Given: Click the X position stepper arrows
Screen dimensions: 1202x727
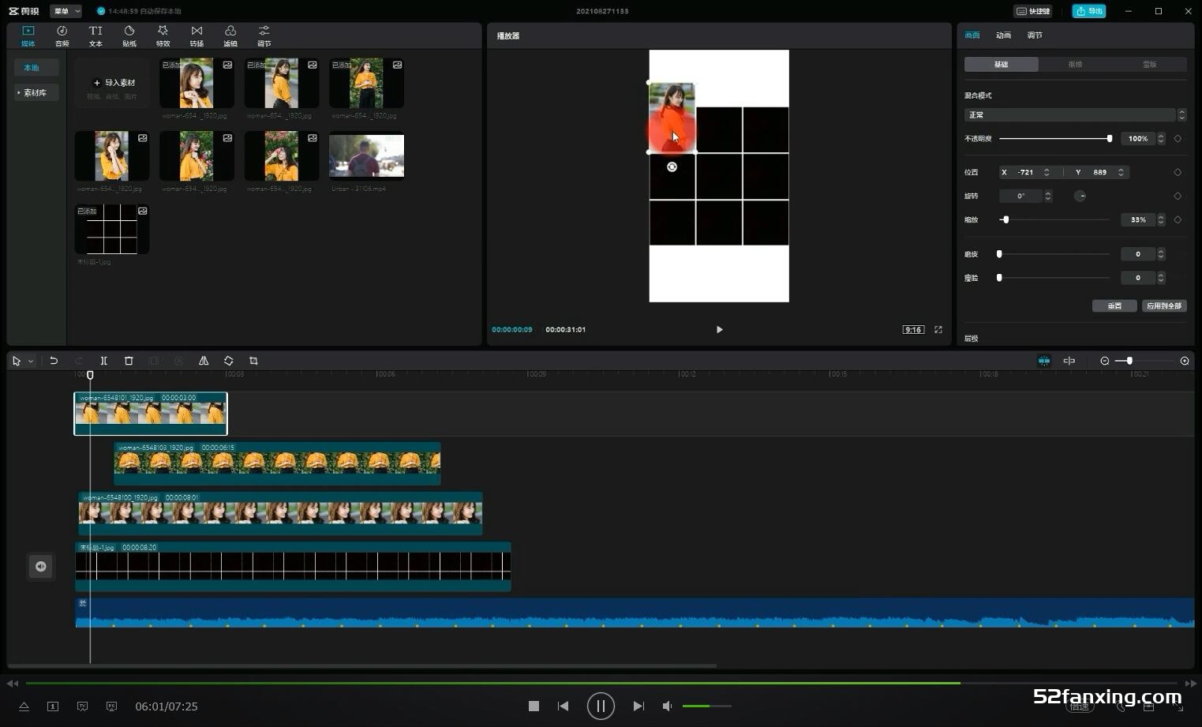Looking at the screenshot, I should pos(1047,172).
